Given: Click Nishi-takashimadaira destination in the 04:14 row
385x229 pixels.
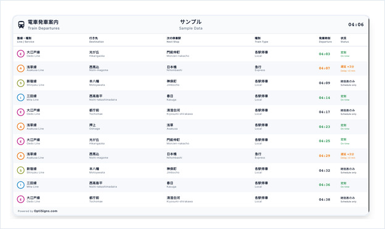Looking at the screenshot, I should point(103,98).
